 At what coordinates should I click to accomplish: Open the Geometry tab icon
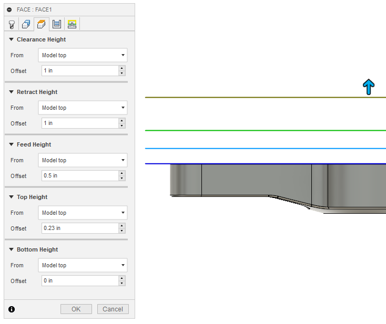(x=26, y=24)
